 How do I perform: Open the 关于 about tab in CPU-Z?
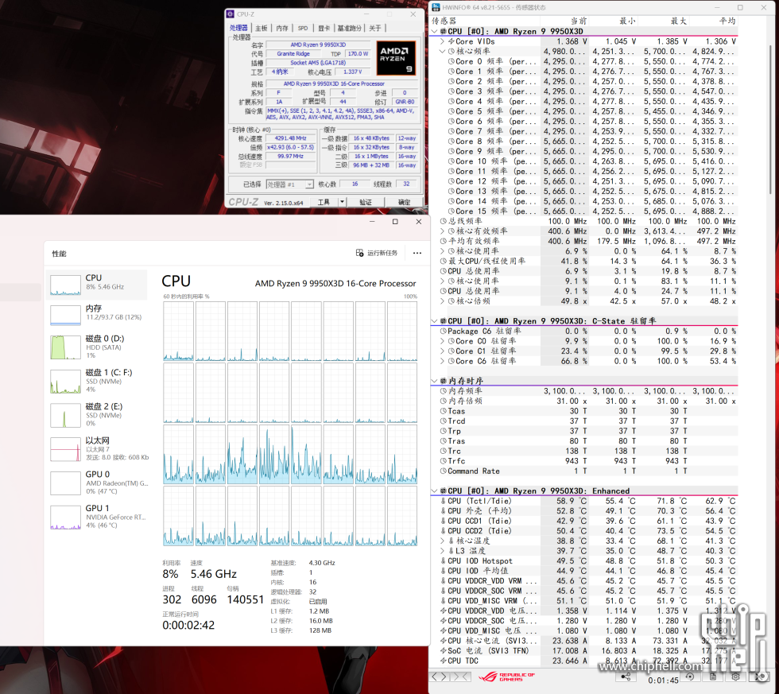[x=375, y=29]
